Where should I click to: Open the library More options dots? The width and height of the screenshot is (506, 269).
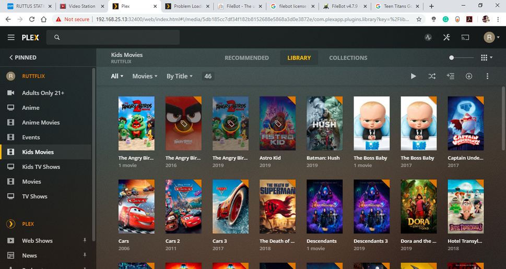click(487, 76)
